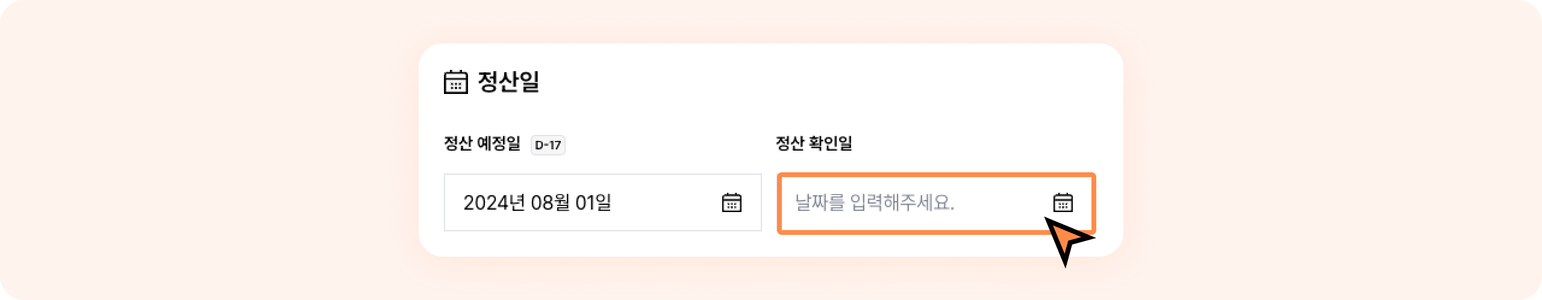This screenshot has height=300, width=1542.
Task: Click the orange arrow cursor graphic
Action: (1068, 241)
